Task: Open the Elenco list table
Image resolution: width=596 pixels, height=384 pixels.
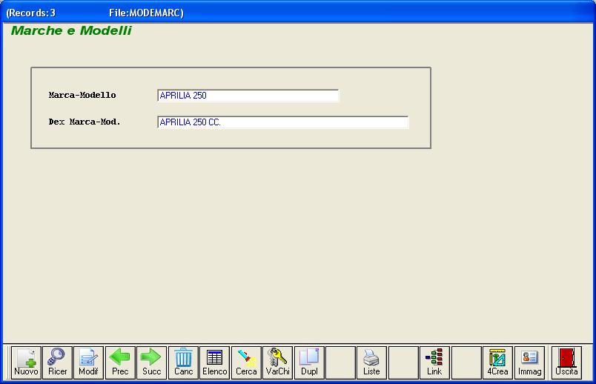Action: pos(215,363)
